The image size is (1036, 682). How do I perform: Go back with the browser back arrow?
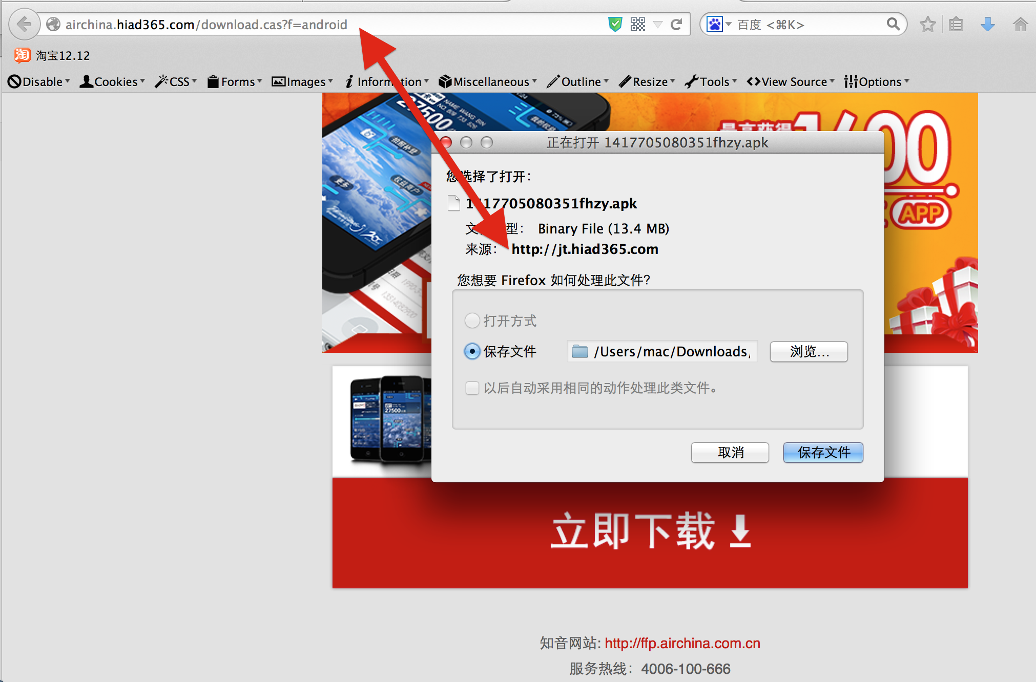pos(24,24)
